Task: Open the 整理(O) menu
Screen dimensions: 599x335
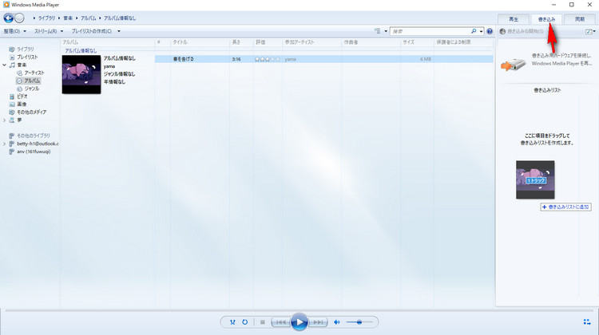Action: click(15, 31)
